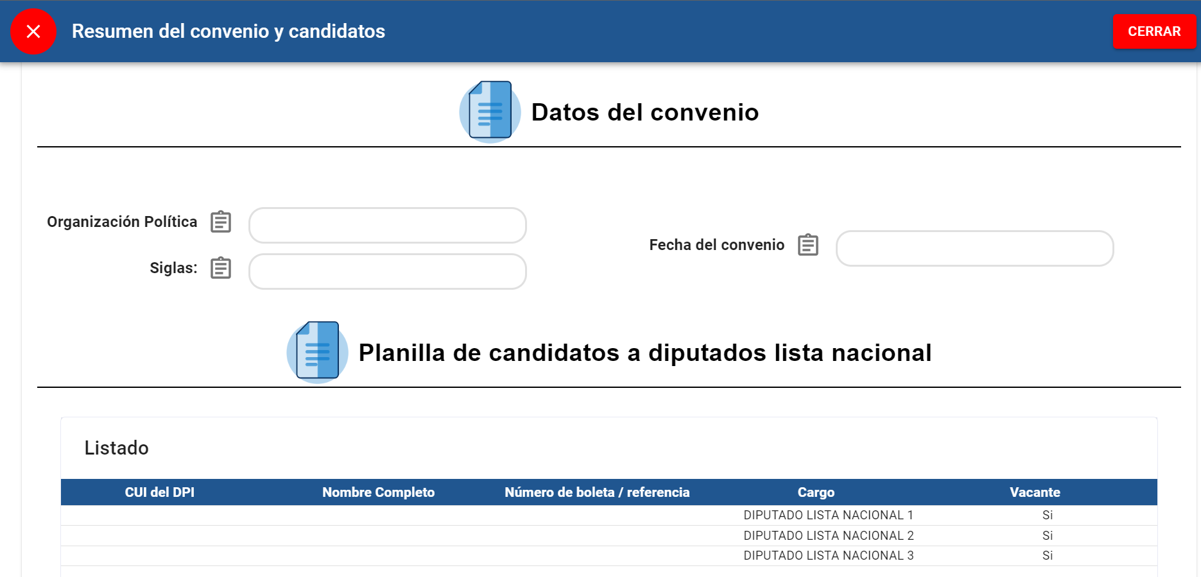Image resolution: width=1201 pixels, height=577 pixels.
Task: Select the DIPUTADO LISTA NACIONAL 1 row
Action: (x=827, y=515)
